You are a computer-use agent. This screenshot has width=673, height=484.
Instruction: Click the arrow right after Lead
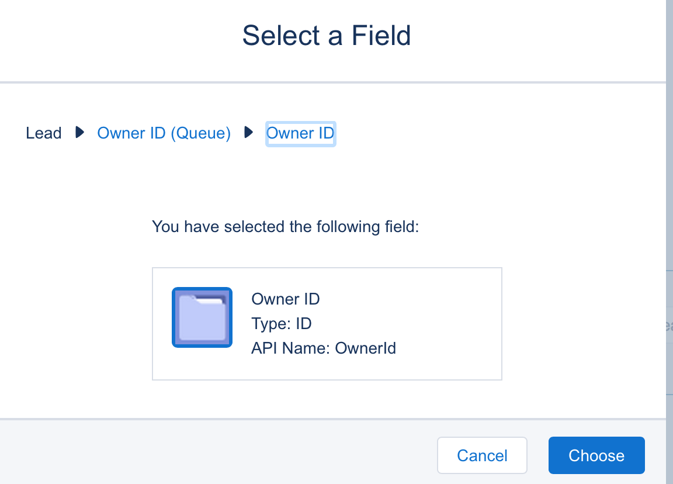[x=80, y=133]
